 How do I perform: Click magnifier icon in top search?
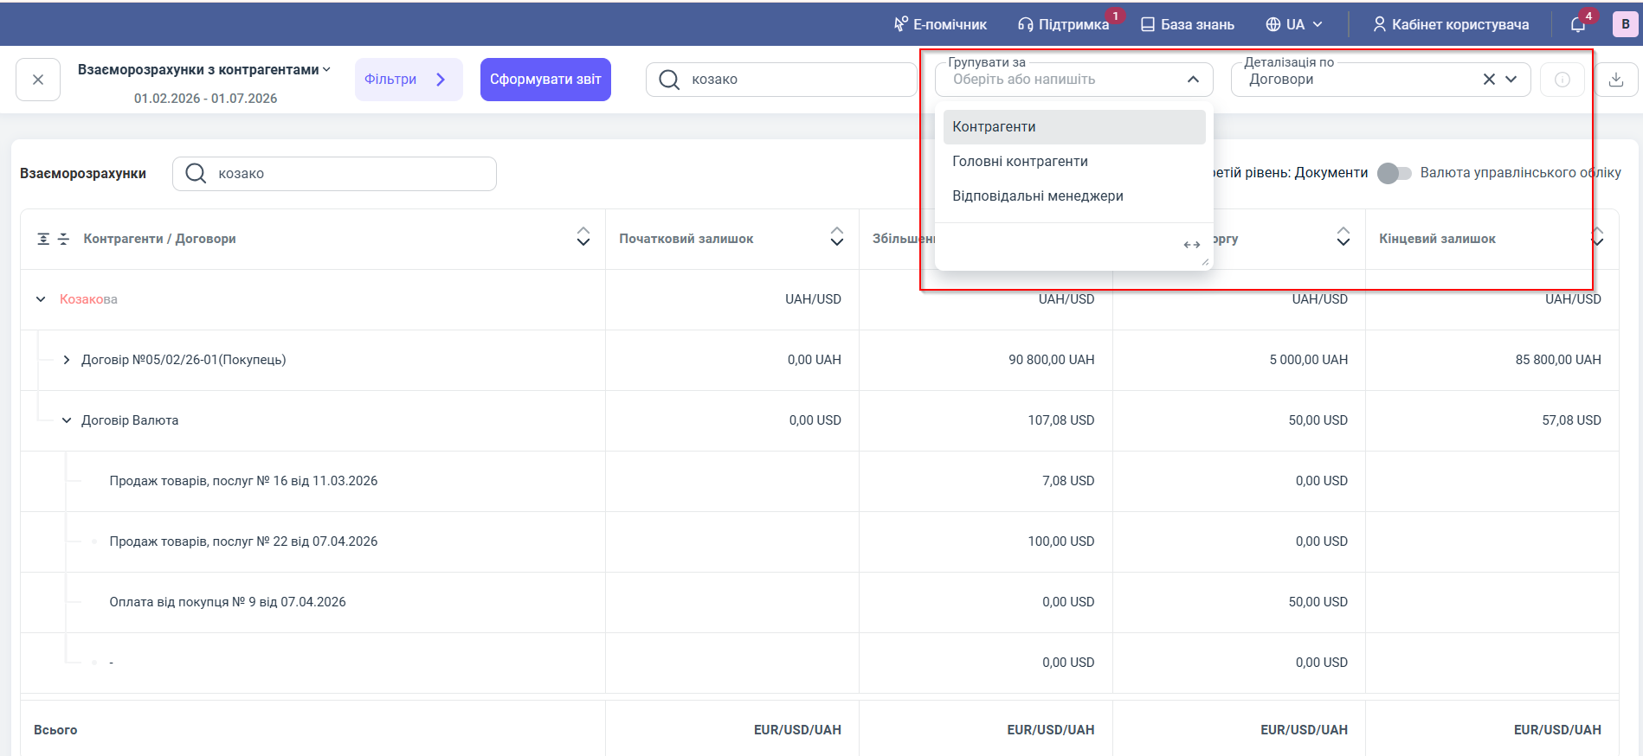click(x=669, y=80)
